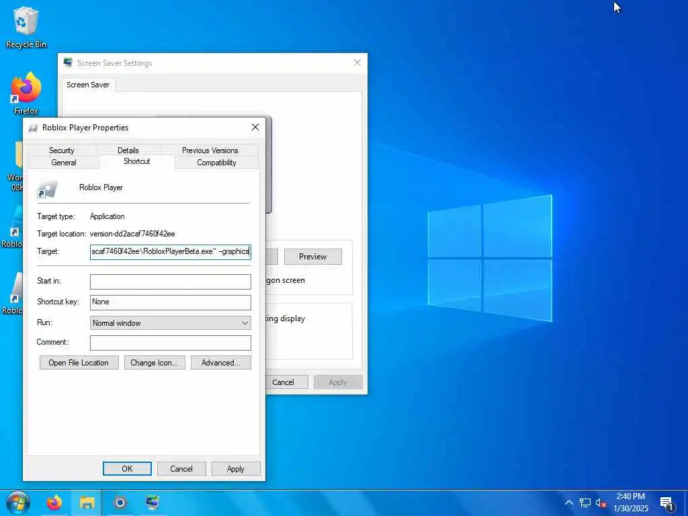Select the Shortcut tab
The height and width of the screenshot is (516, 688).
click(x=137, y=161)
